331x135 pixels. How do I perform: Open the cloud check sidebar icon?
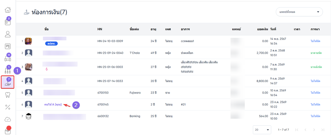(8, 119)
